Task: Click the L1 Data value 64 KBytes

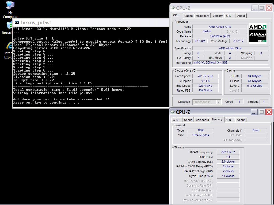Action: [x=255, y=76]
